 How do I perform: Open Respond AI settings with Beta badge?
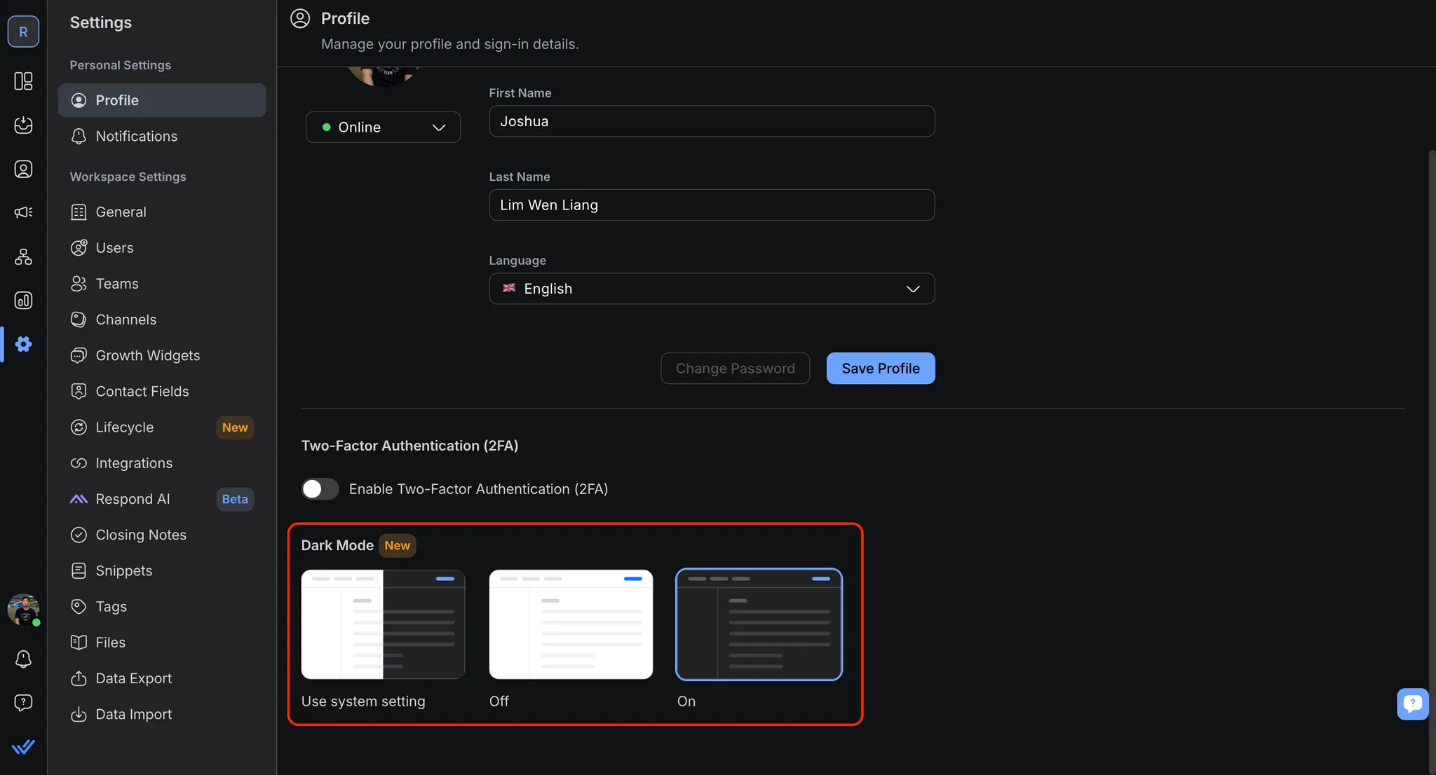point(133,499)
